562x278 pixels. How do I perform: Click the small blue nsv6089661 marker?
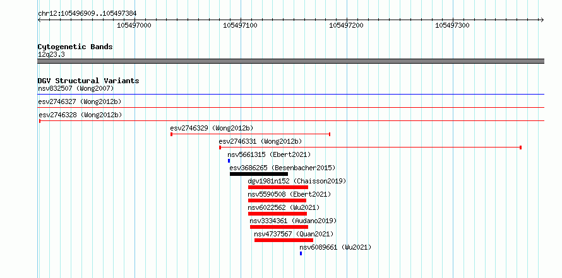point(301,253)
